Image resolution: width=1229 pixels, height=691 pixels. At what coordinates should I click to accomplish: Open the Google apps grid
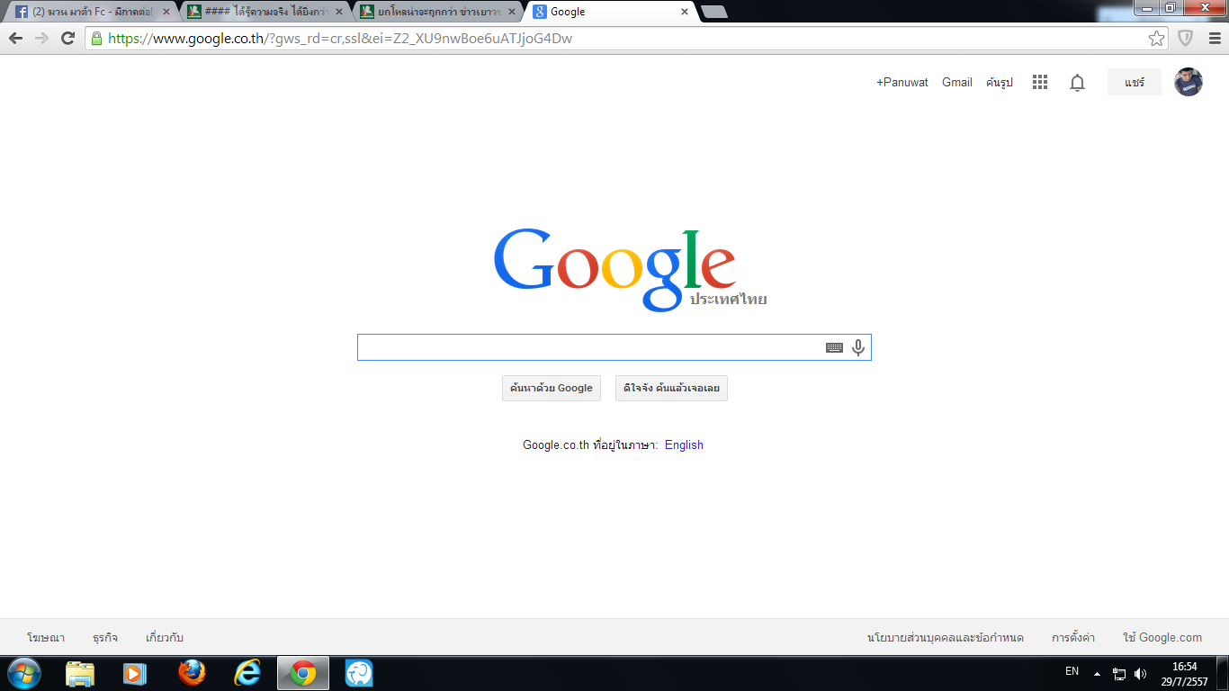[x=1040, y=82]
